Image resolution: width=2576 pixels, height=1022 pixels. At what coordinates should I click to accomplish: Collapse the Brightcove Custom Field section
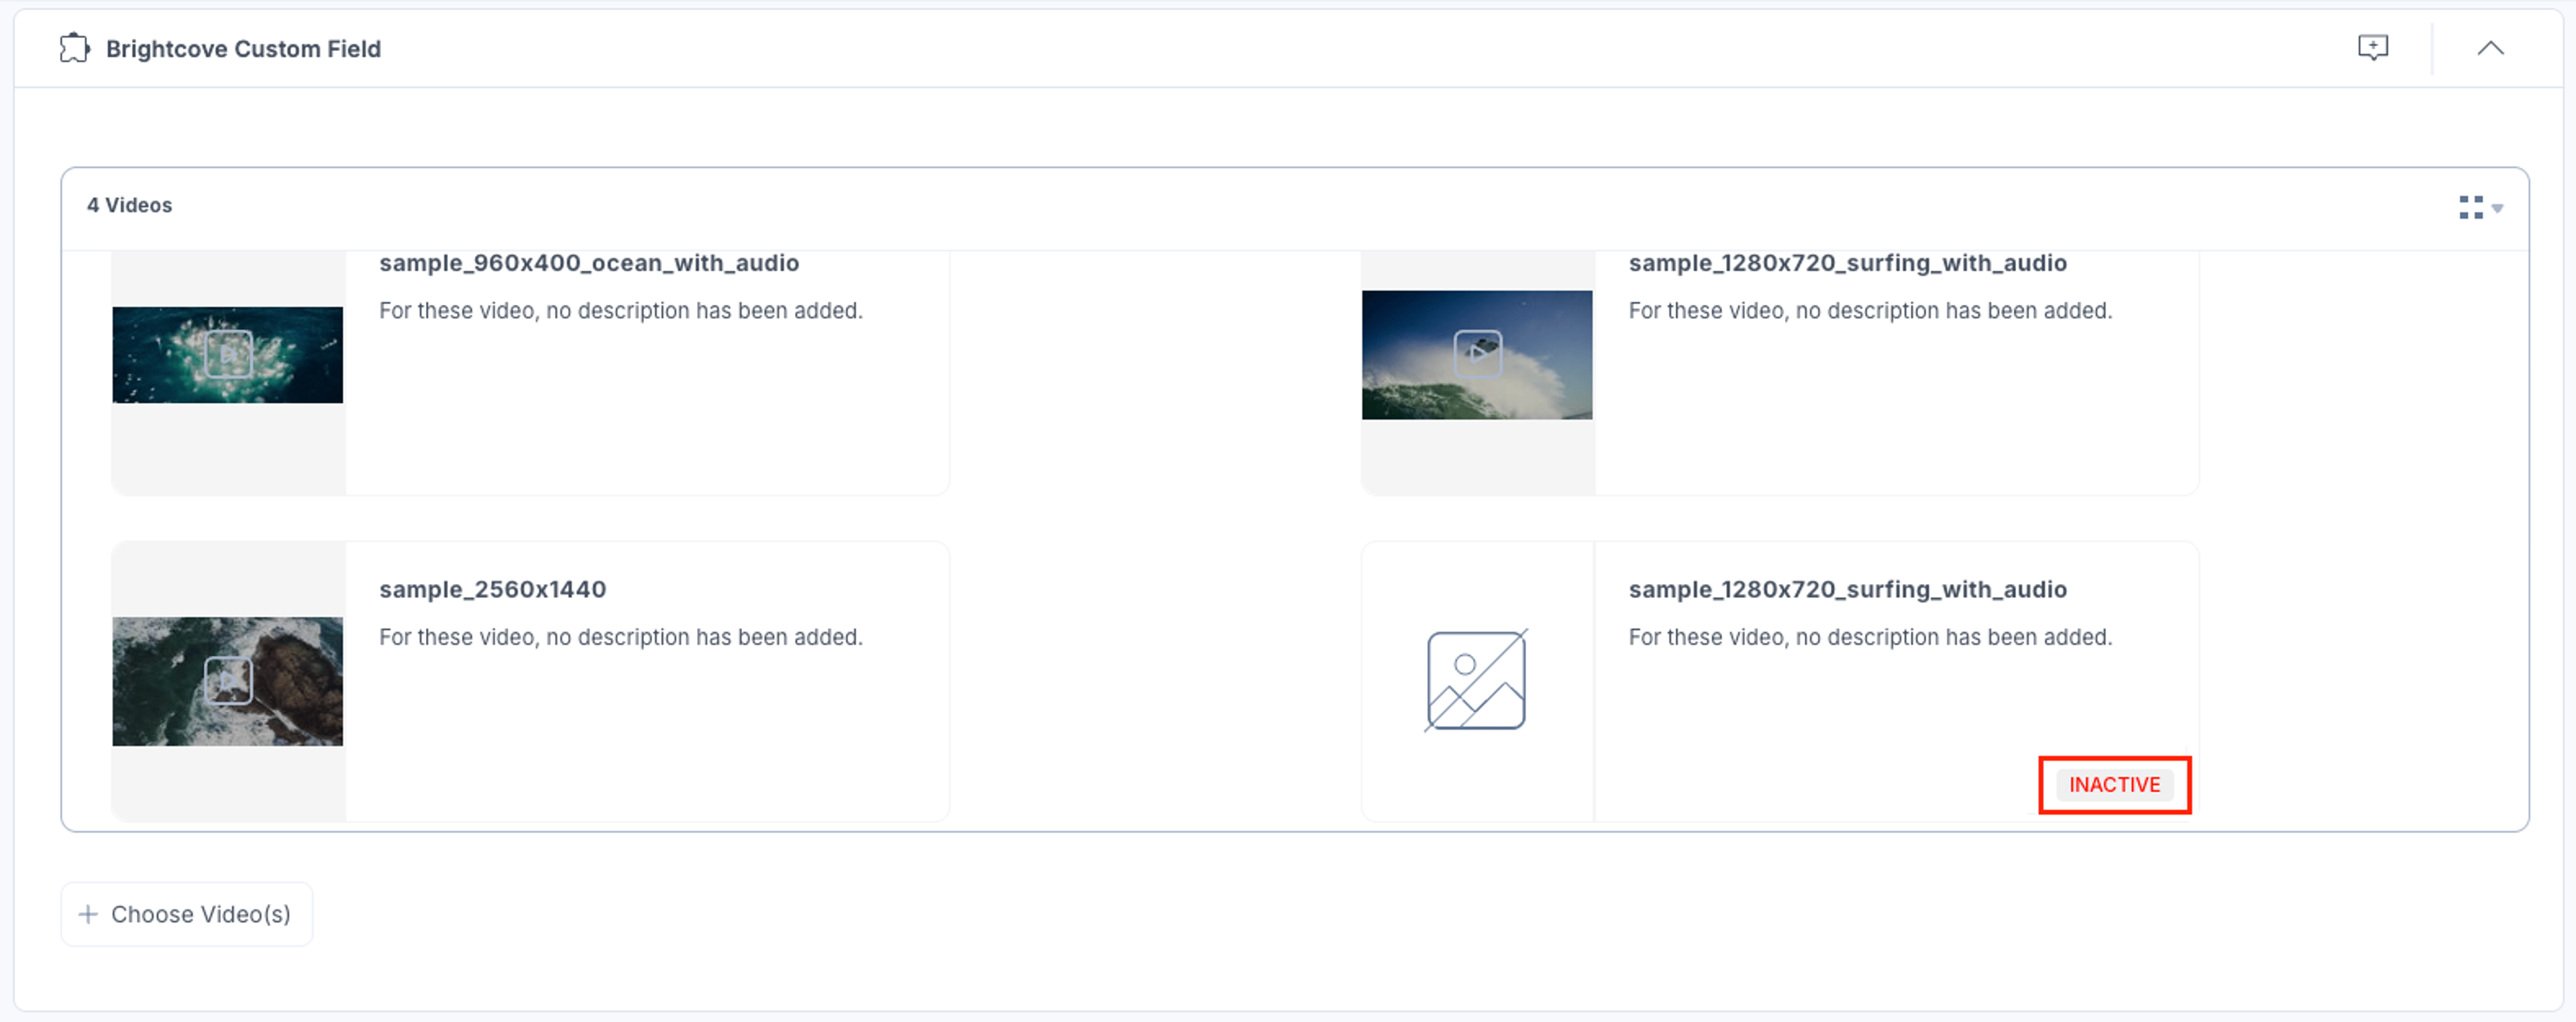tap(2490, 48)
